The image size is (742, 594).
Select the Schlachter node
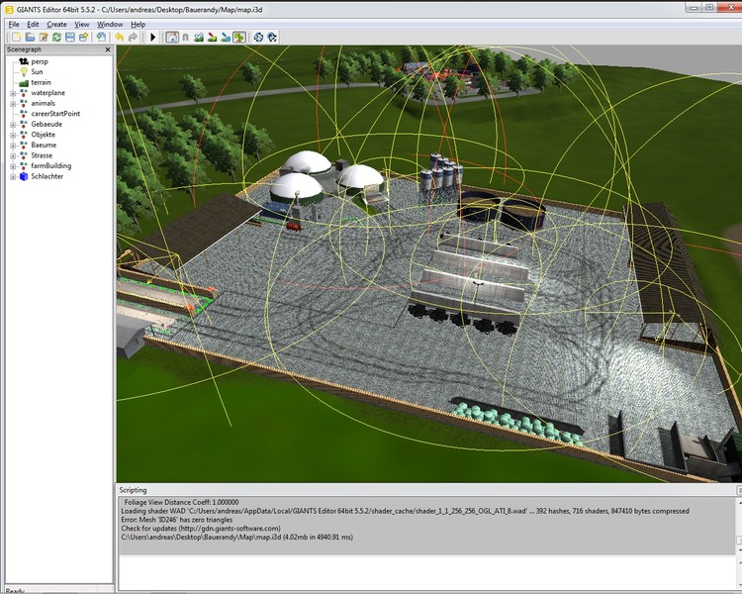click(x=47, y=176)
